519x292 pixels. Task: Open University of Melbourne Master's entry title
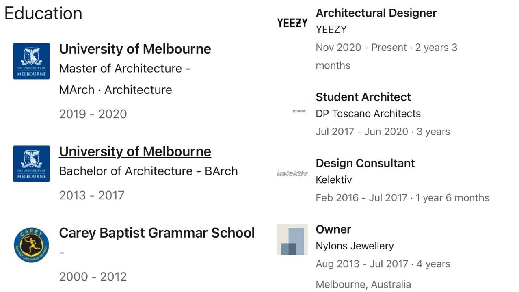coord(135,49)
